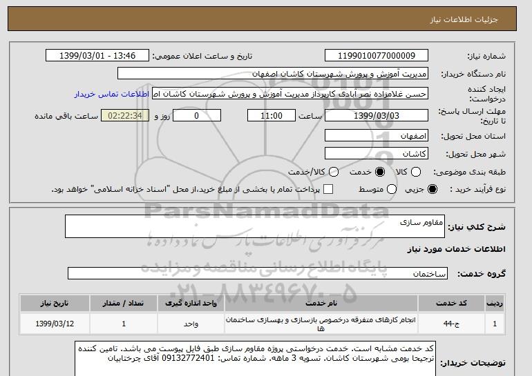Click the delivery city field کاشان

pos(377,153)
